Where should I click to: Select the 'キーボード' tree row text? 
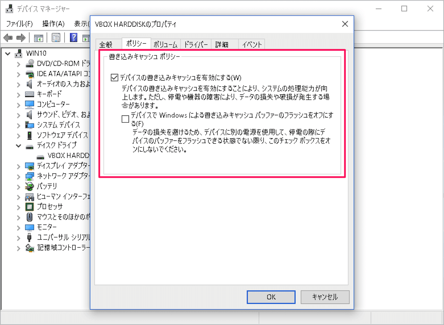[49, 94]
